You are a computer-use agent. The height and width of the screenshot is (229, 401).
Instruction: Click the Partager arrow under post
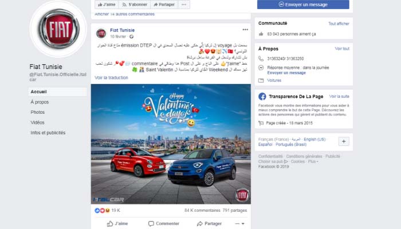click(209, 224)
